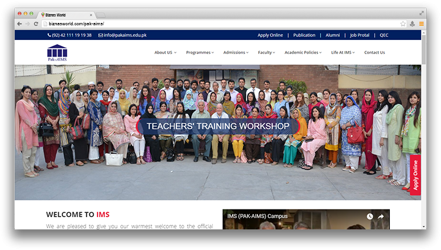Click the info@pakaims.edu.pk email link
The height and width of the screenshot is (250, 441).
point(125,35)
